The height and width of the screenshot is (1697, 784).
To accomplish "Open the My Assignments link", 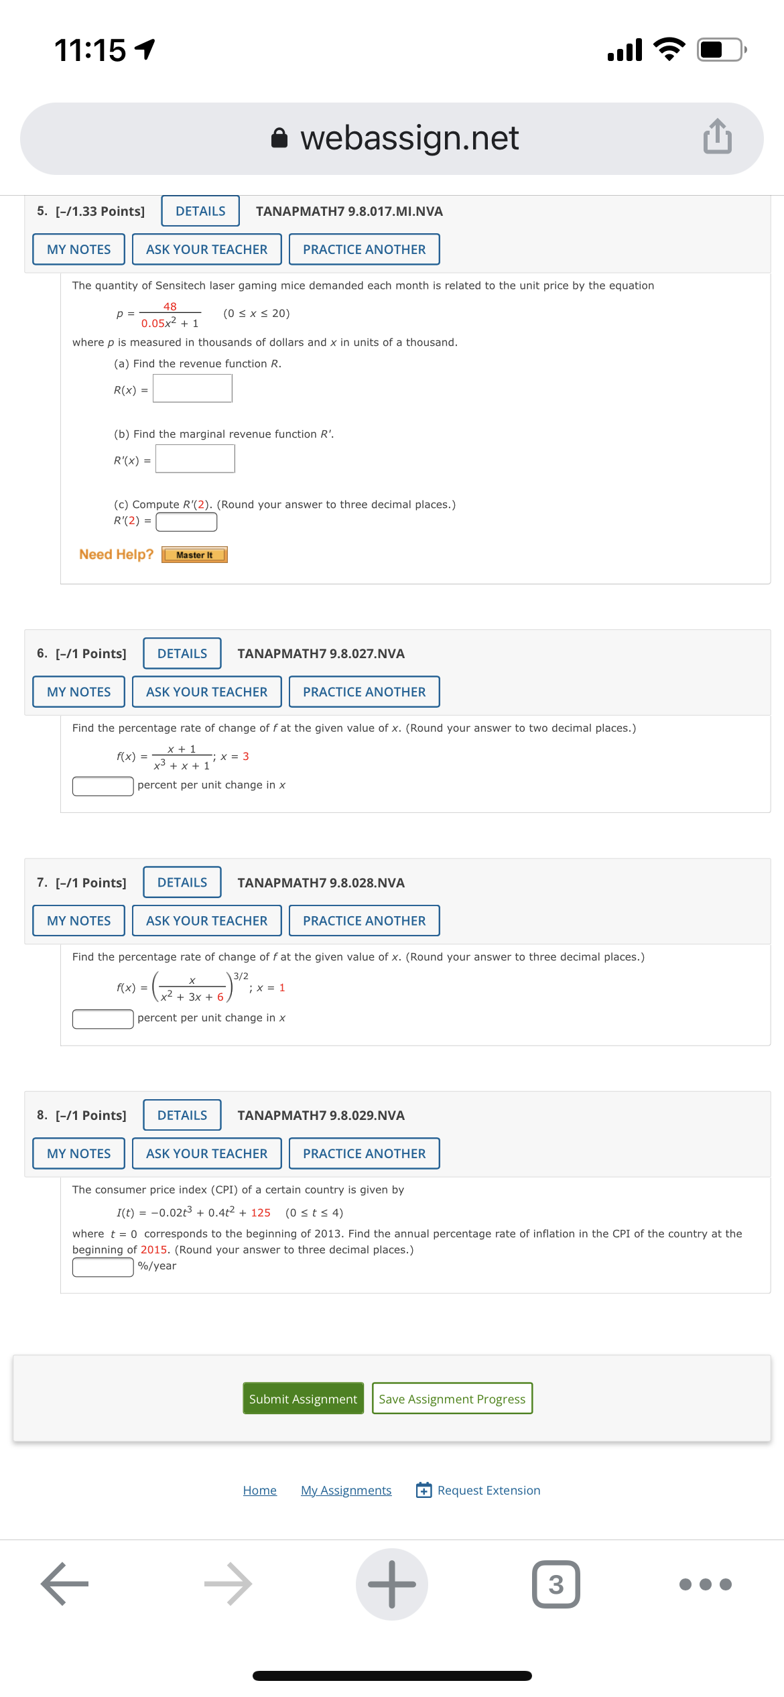I will click(346, 1490).
